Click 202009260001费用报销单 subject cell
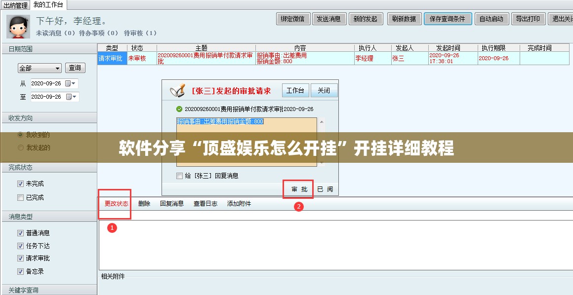Viewport: 573px width, 295px height. 206,58
